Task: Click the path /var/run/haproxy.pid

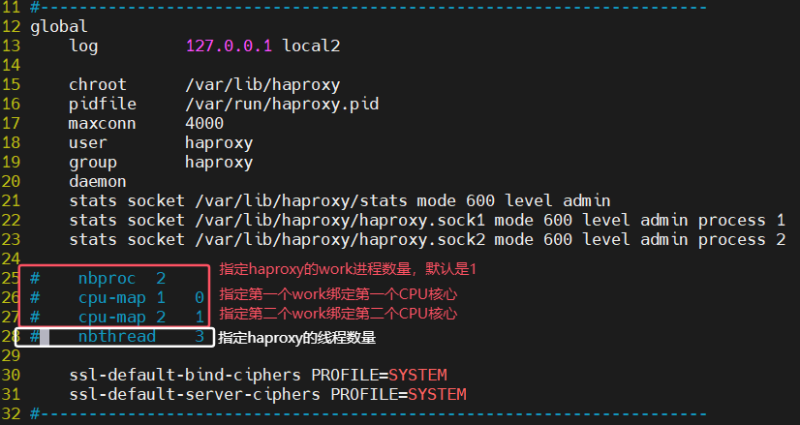Action: click(282, 105)
